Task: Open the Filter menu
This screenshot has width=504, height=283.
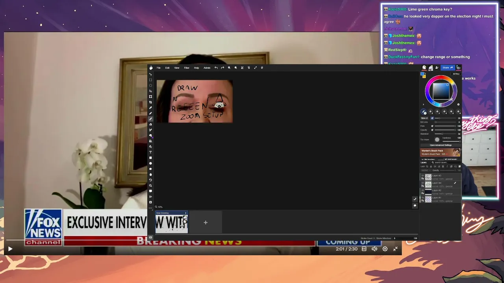Action: (187, 68)
